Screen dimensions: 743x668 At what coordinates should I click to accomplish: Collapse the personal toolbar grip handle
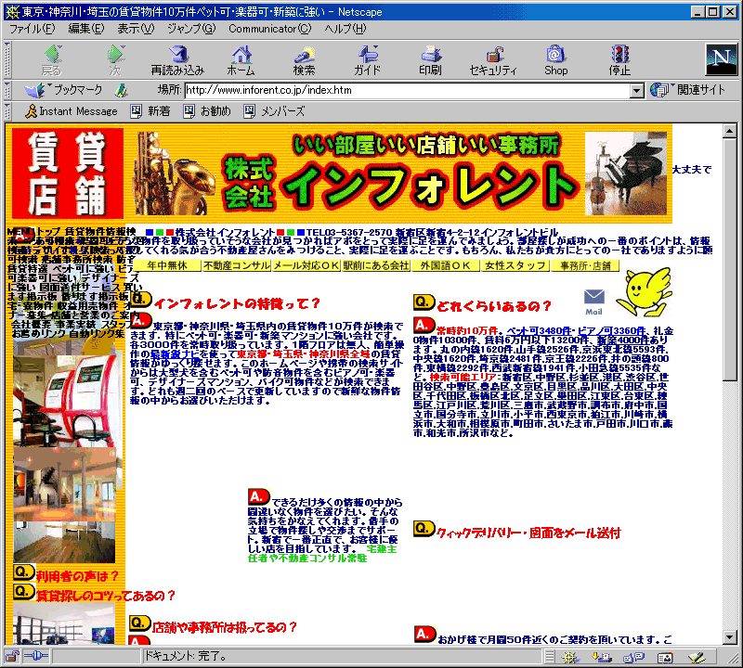[x=7, y=111]
